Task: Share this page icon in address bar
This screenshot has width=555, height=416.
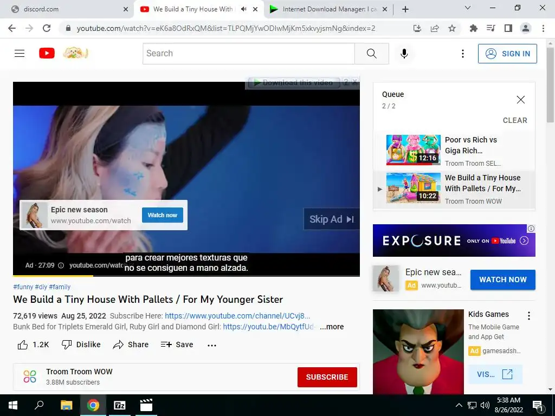Action: tap(435, 28)
